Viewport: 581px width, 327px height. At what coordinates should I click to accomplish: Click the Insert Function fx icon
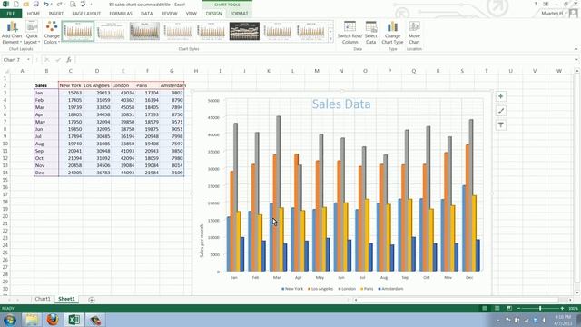pos(69,60)
